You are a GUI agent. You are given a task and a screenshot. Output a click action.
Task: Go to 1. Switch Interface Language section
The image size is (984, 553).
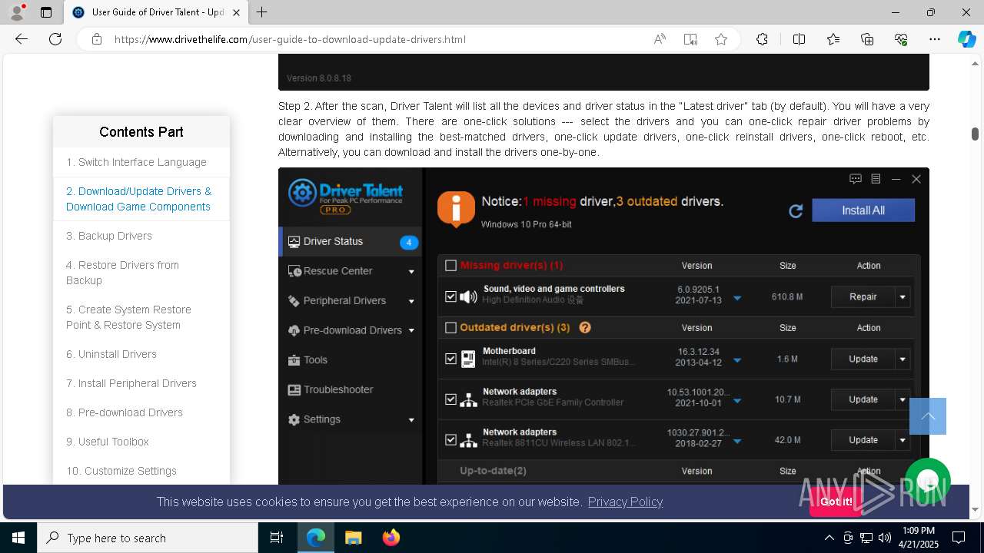pos(136,162)
